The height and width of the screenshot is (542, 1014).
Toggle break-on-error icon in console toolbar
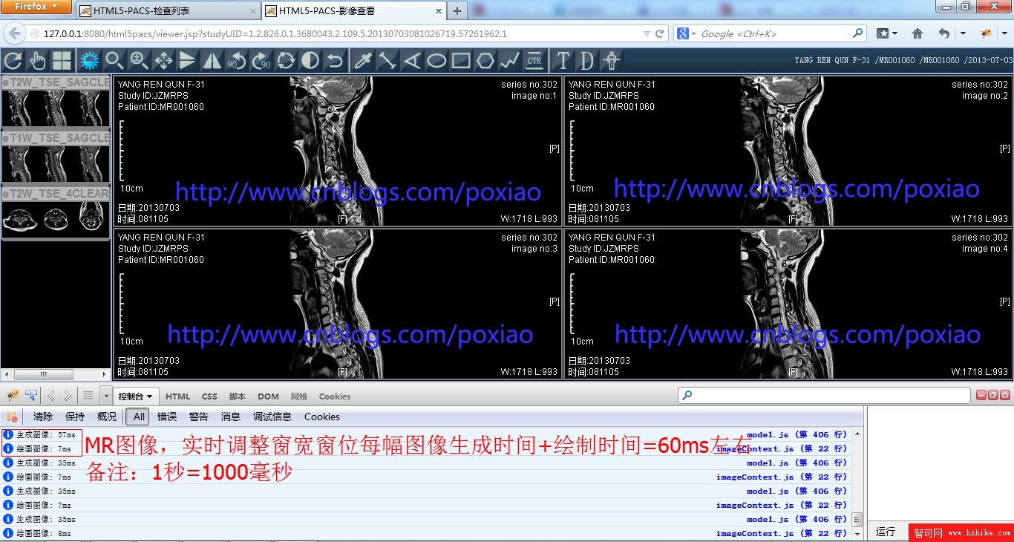12,417
